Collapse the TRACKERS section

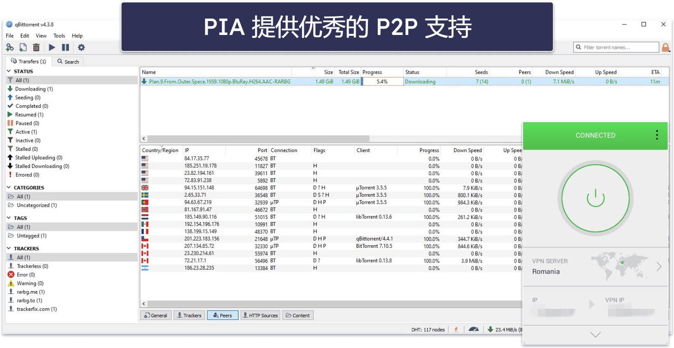pyautogui.click(x=9, y=248)
